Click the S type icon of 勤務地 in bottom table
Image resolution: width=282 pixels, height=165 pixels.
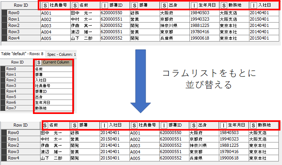(x=253, y=125)
